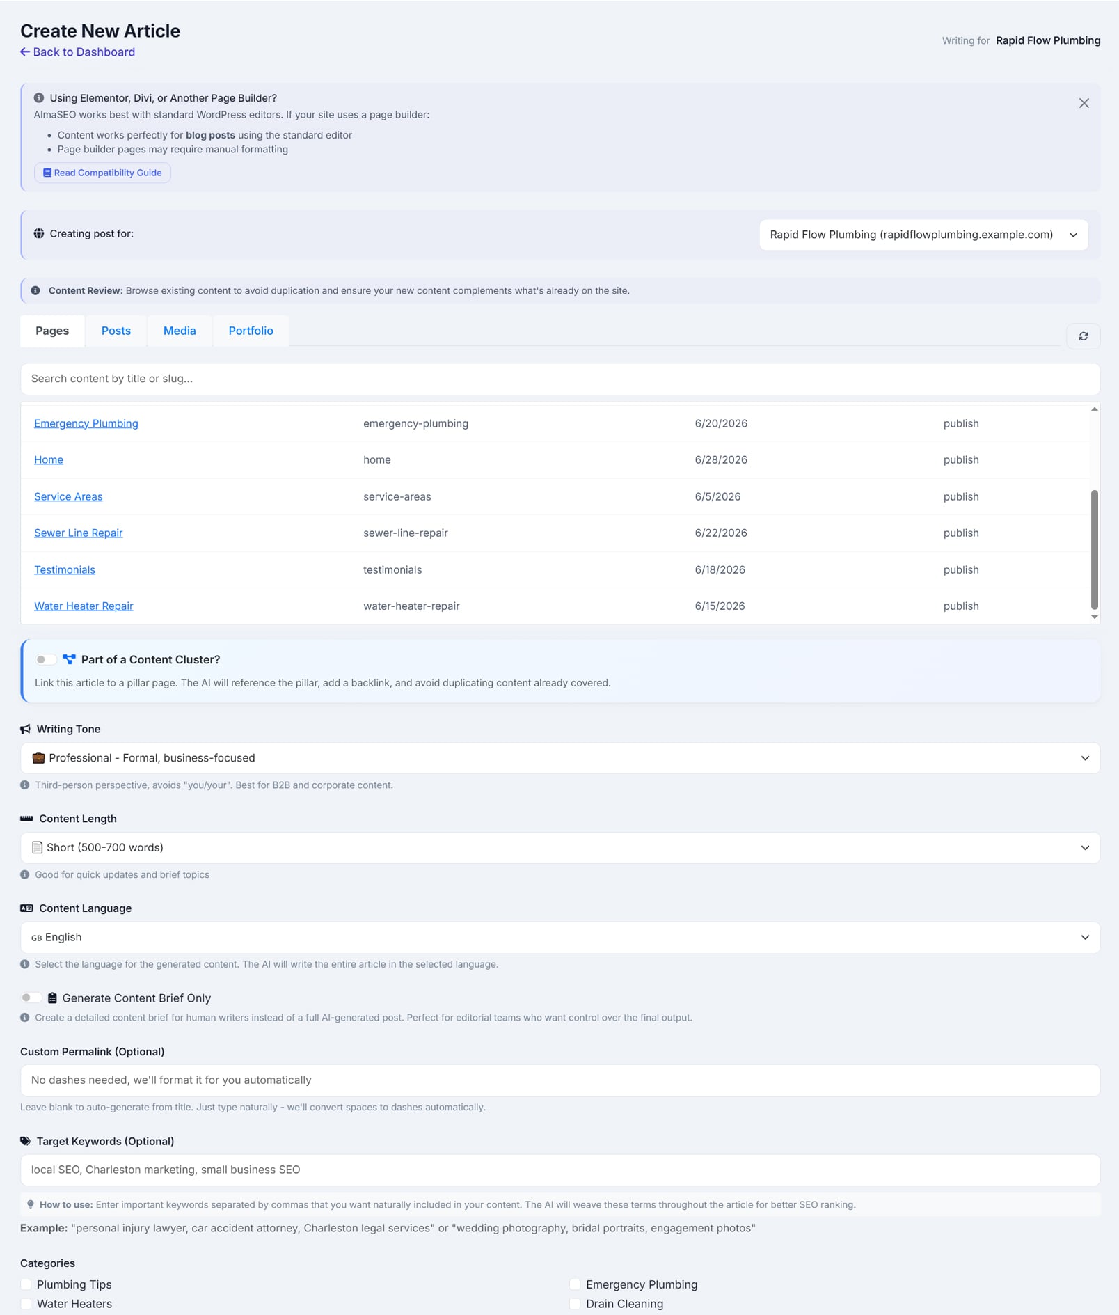Click the Target Keywords tags icon
The image size is (1119, 1315).
(26, 1141)
